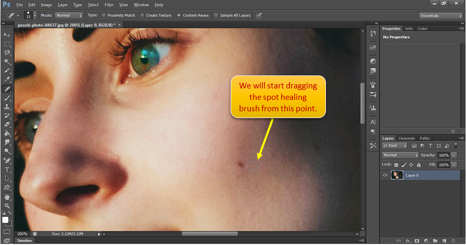Toggle lock transparent pixels
This screenshot has width=466, height=245.
396,165
